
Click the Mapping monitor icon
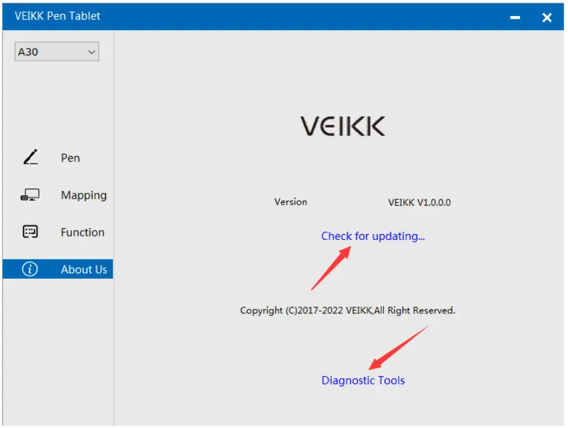pos(29,195)
